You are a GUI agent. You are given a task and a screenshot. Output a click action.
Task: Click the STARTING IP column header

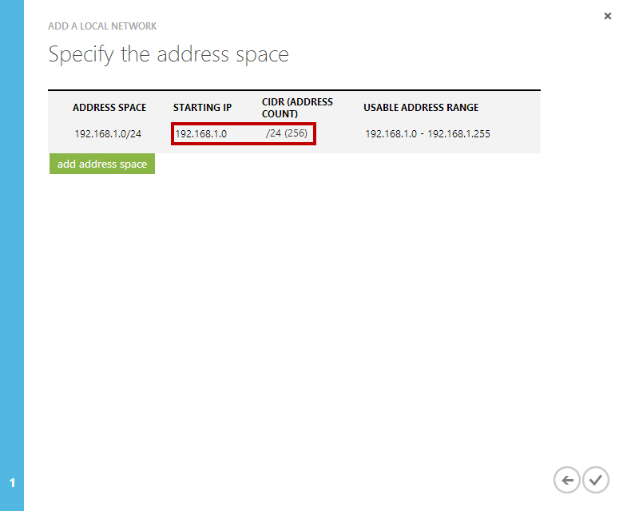click(x=202, y=108)
